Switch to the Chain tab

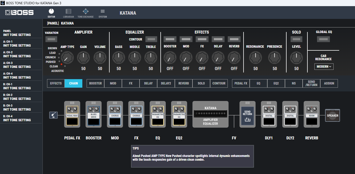tap(74, 83)
